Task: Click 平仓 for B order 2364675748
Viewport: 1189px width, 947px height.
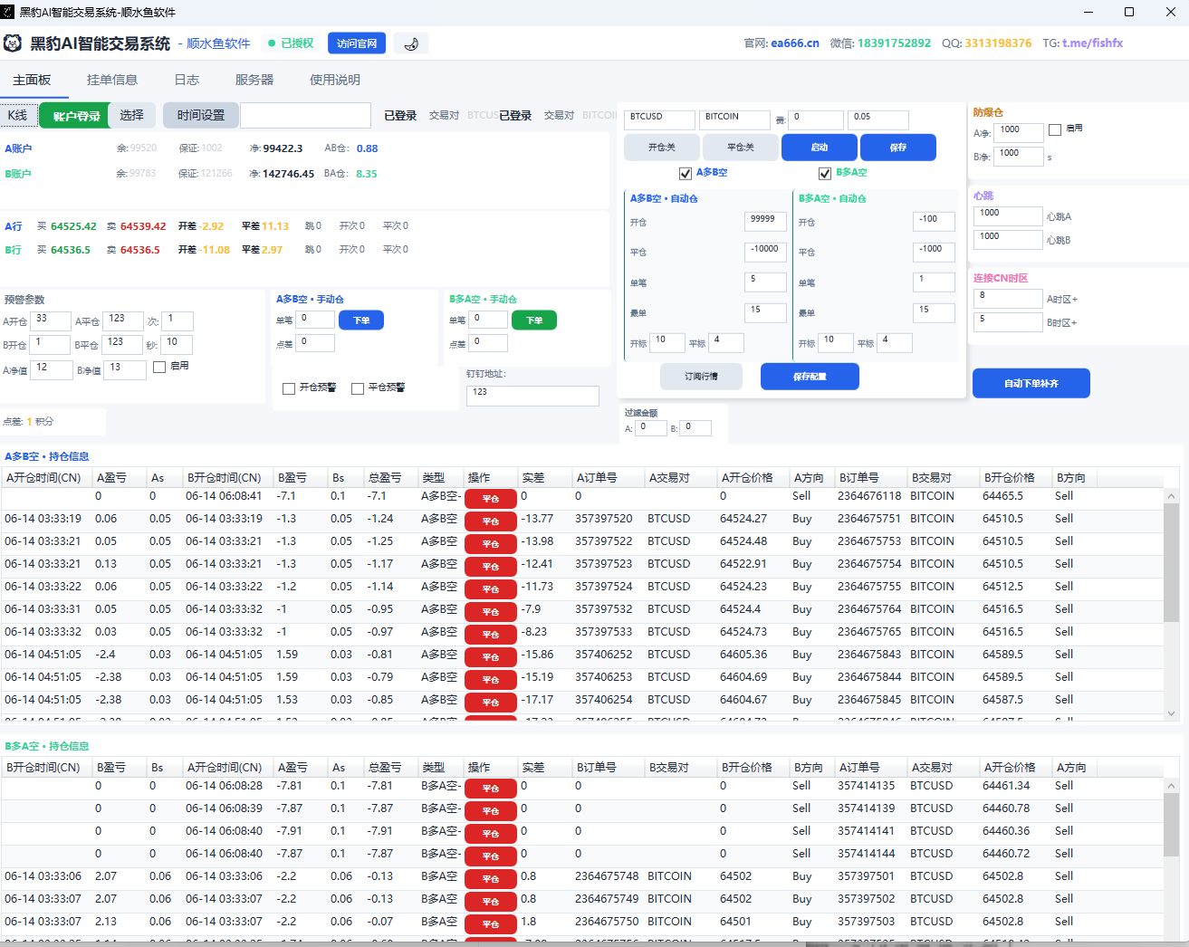Action: click(x=491, y=879)
